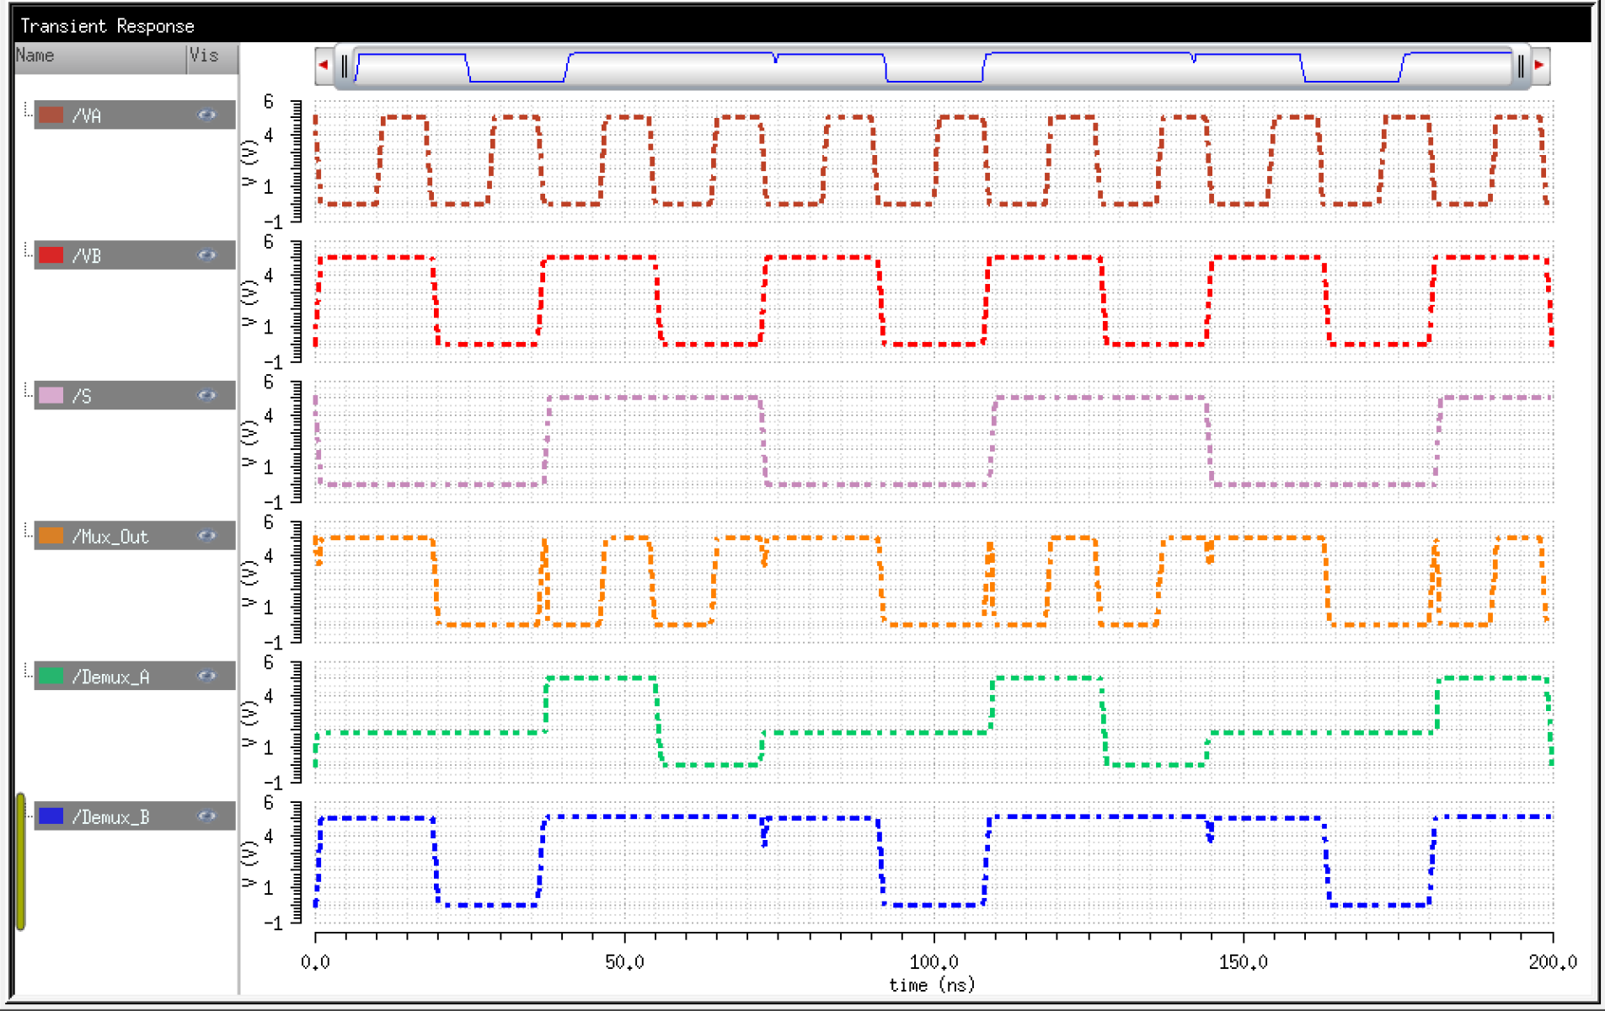
Task: Click the eye icon beside /Demux_B
Action: click(206, 816)
